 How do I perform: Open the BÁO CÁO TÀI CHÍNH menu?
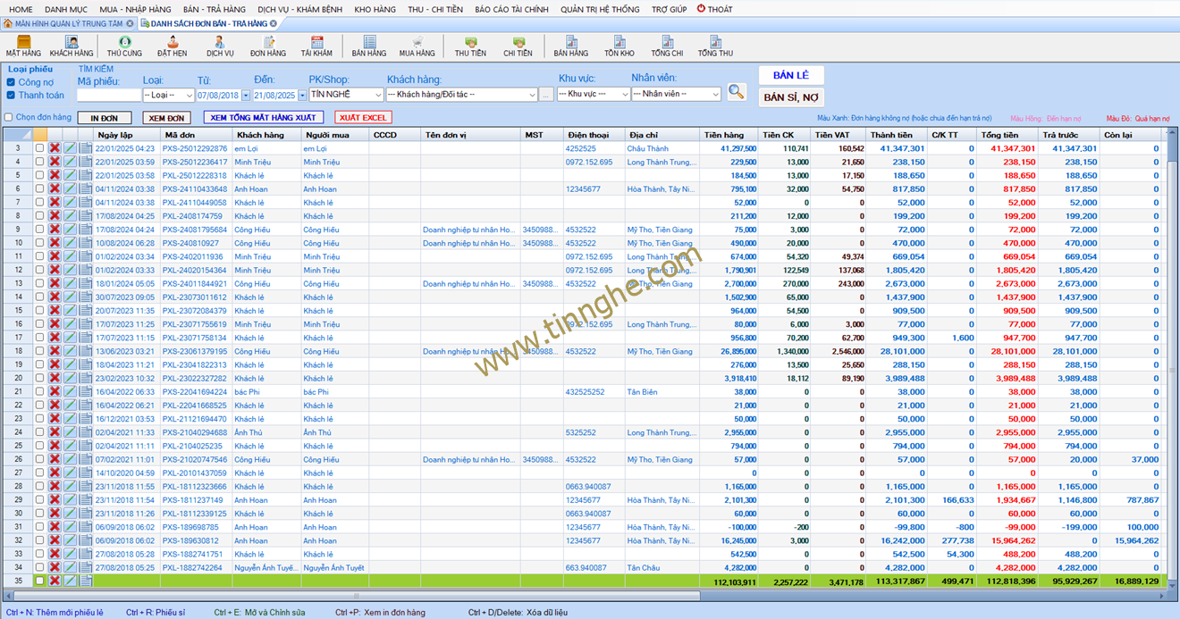pyautogui.click(x=511, y=9)
